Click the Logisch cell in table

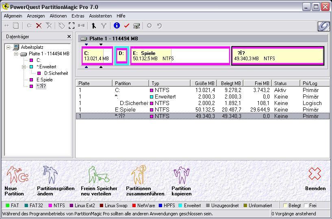[x=312, y=103]
